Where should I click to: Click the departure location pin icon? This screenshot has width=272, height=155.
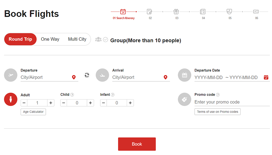[x=74, y=77]
